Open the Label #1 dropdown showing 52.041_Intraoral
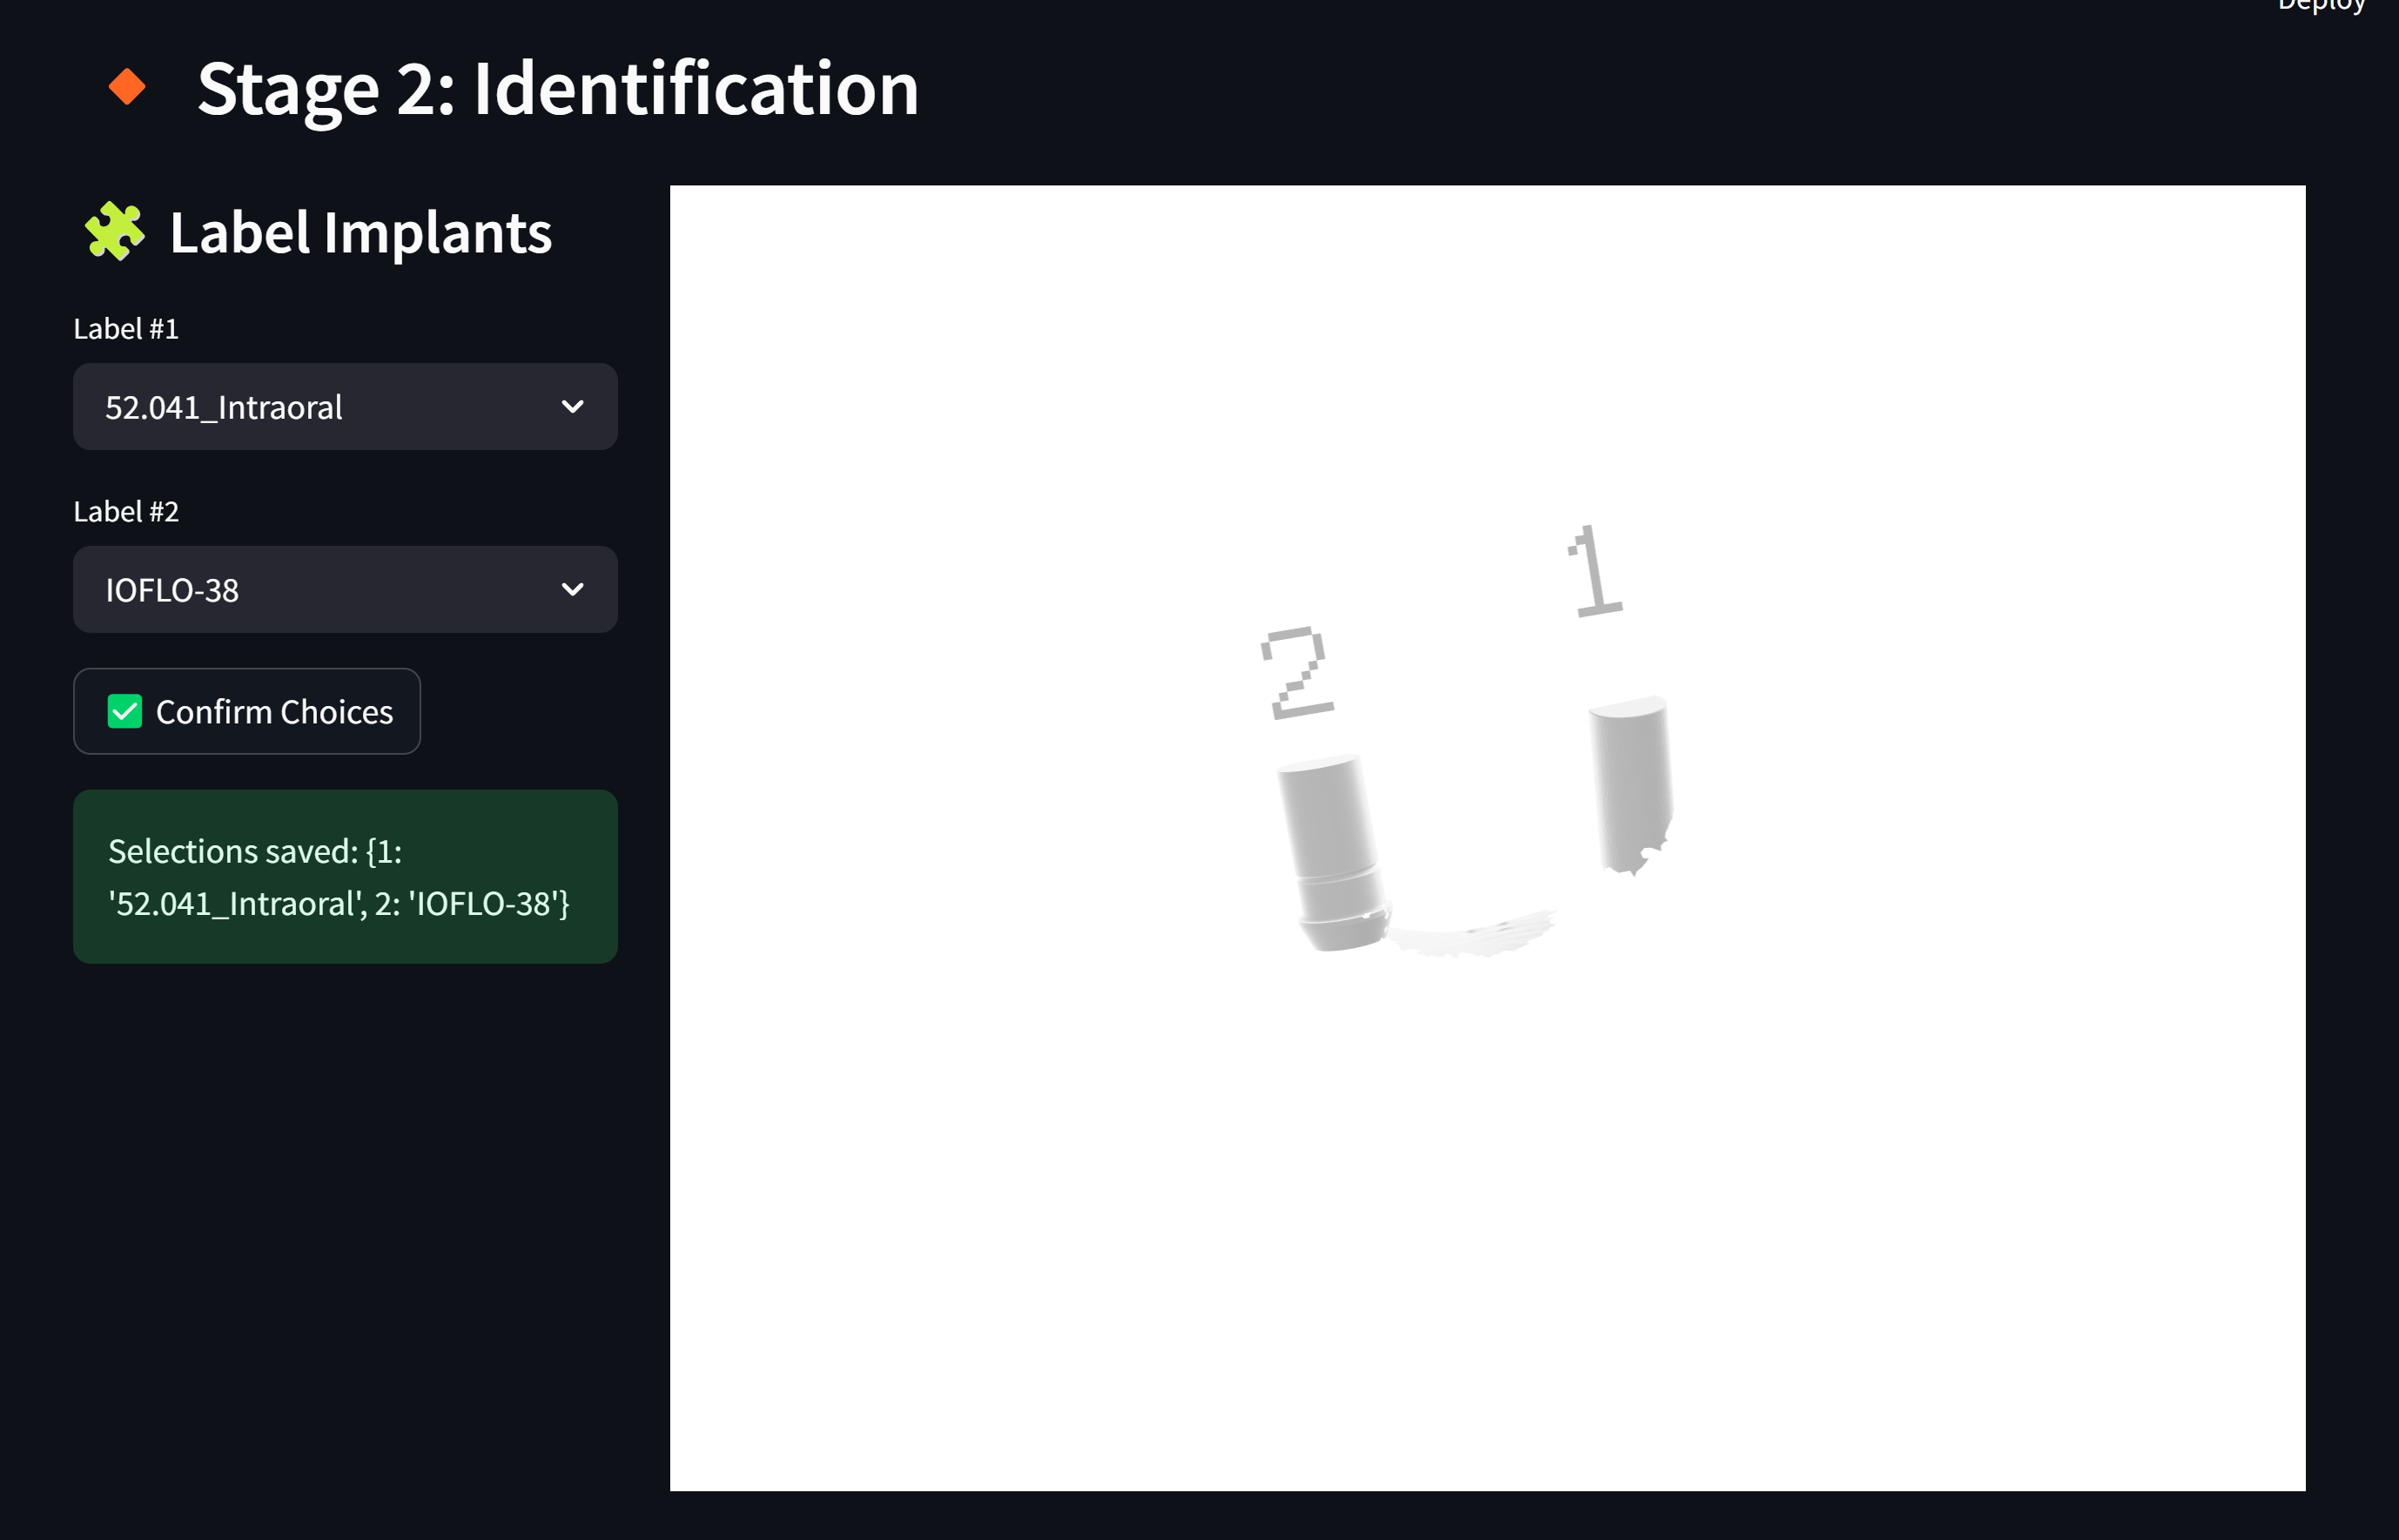The height and width of the screenshot is (1540, 2399). pyautogui.click(x=345, y=407)
